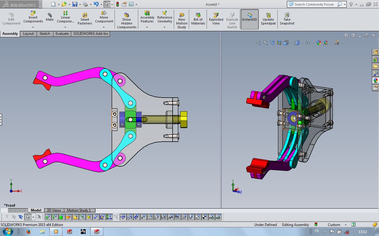Expand the Linear Component Pattern dropdown
Viewport: 379px width, 236px height.
(x=65, y=27)
